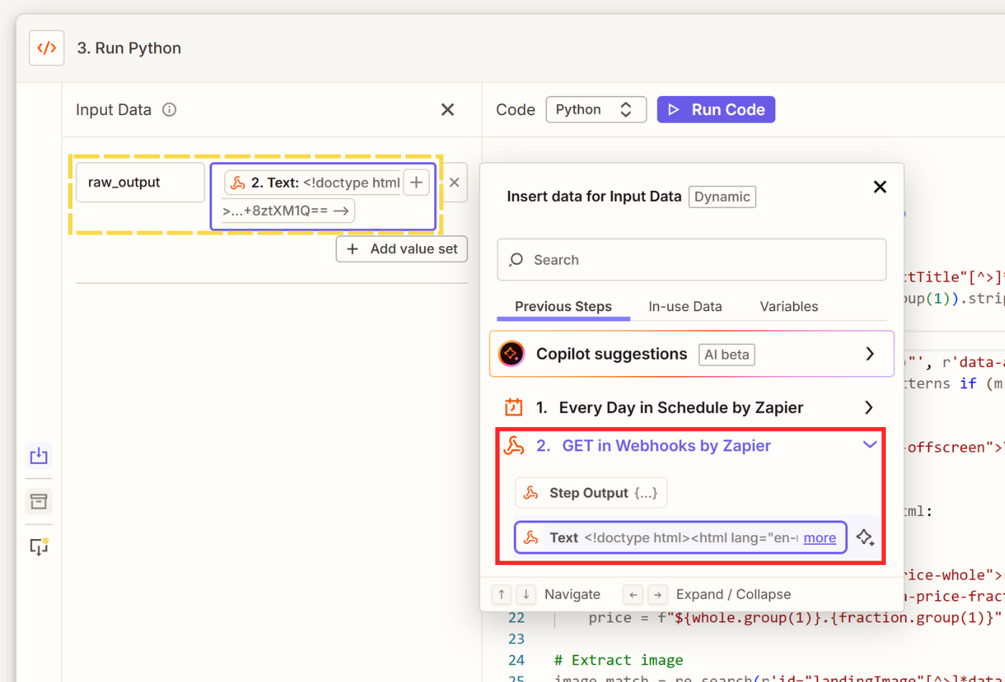Click the more link in Text output
Image resolution: width=1005 pixels, height=682 pixels.
pyautogui.click(x=819, y=538)
